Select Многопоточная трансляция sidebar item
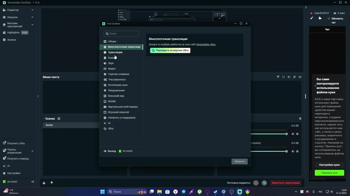 (121, 47)
